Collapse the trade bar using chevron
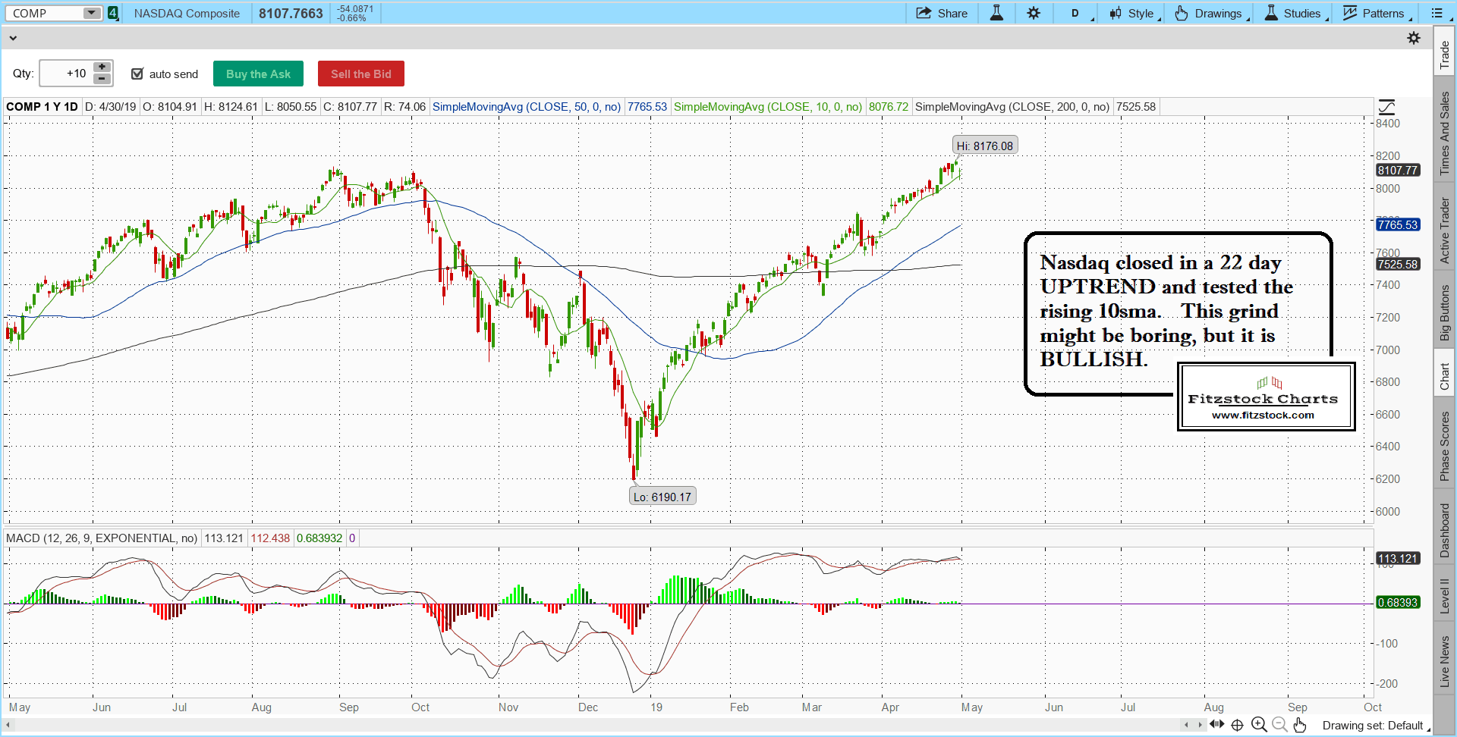1457x737 pixels. pyautogui.click(x=13, y=38)
